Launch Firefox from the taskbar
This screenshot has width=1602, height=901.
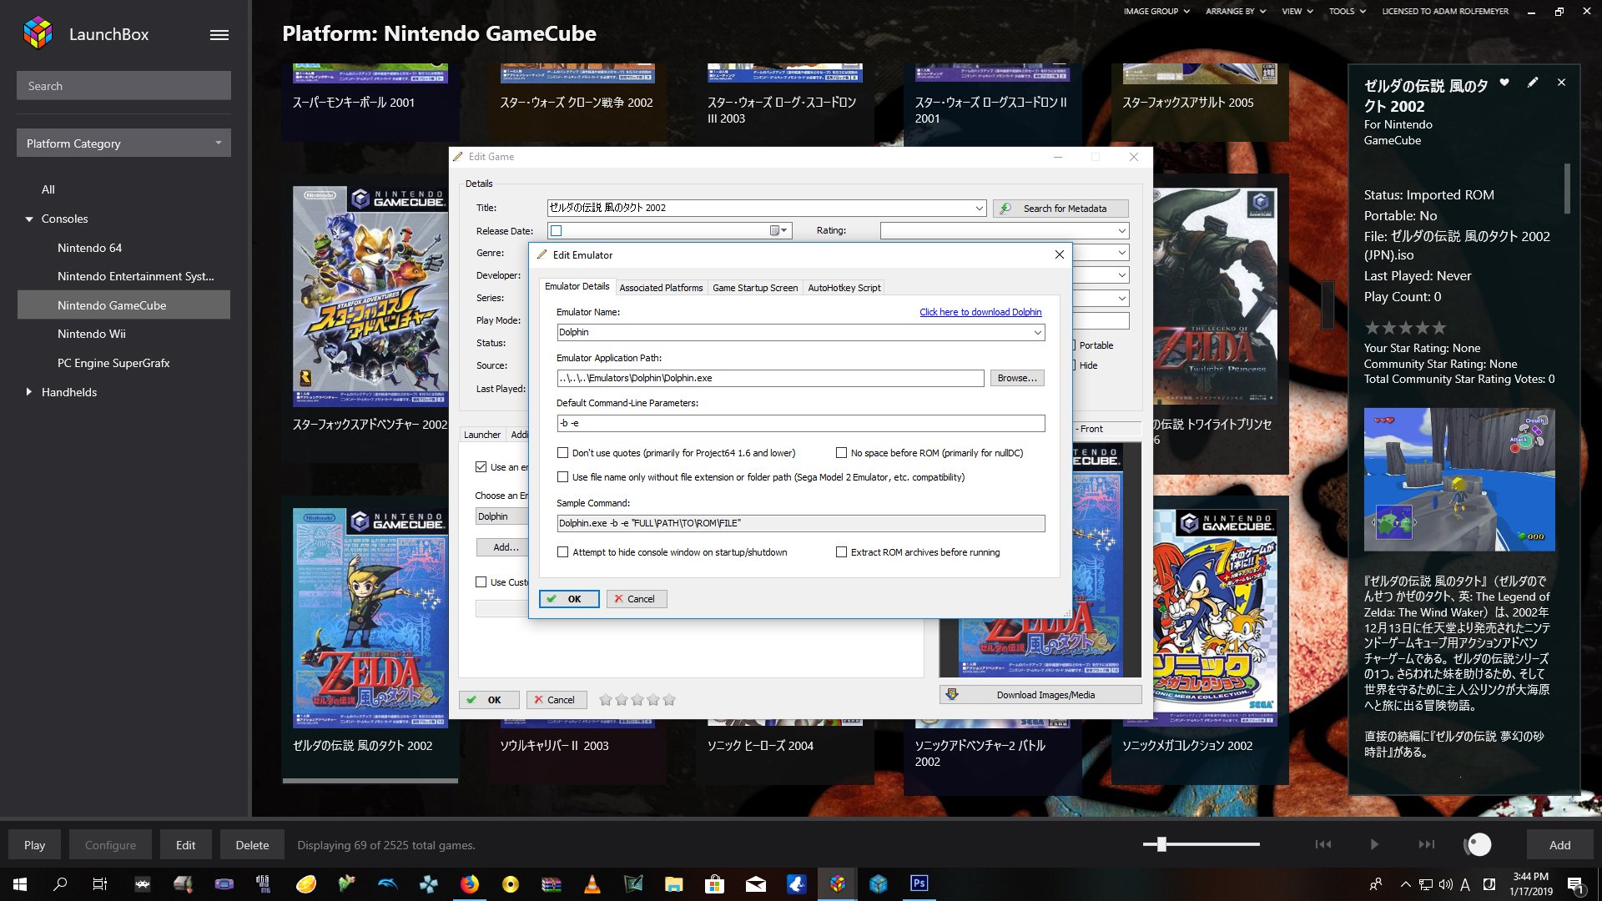pos(470,884)
